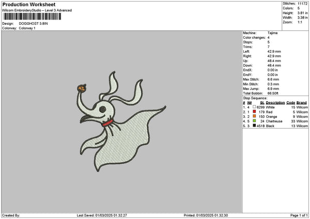Click the 'Brand' column header
Image resolution: width=310 pixels, height=219 pixels.
tap(302, 103)
